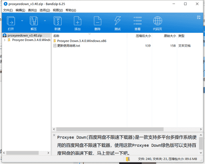The width and height of the screenshot is (205, 164).
Task: Click the Delete (删除) icon
Action: click(x=98, y=21)
